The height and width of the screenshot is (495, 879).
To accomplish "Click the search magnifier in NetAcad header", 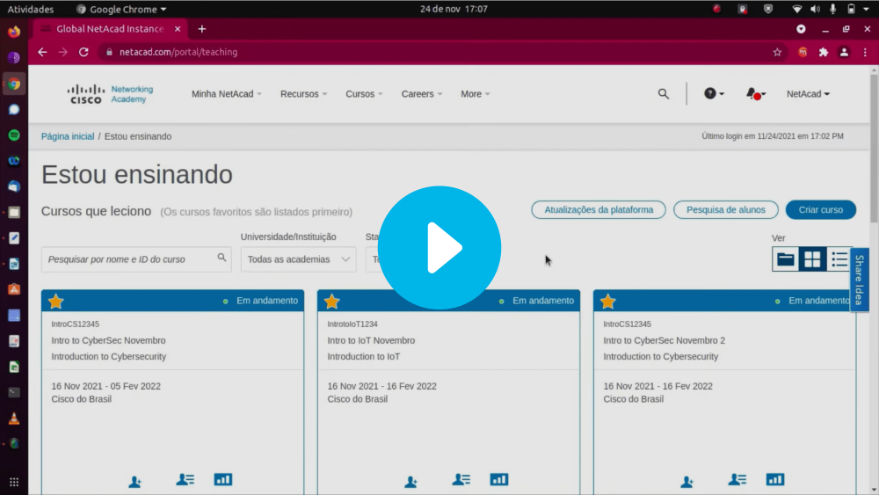I will tap(663, 93).
